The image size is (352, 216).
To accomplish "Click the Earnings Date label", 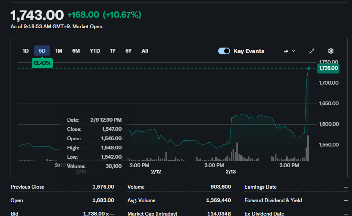I will pyautogui.click(x=260, y=187).
